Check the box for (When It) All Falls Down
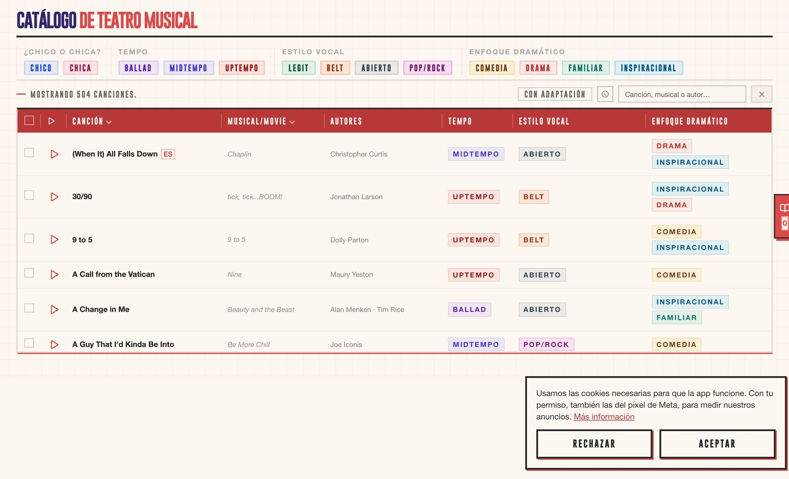The height and width of the screenshot is (479, 789). (x=29, y=153)
